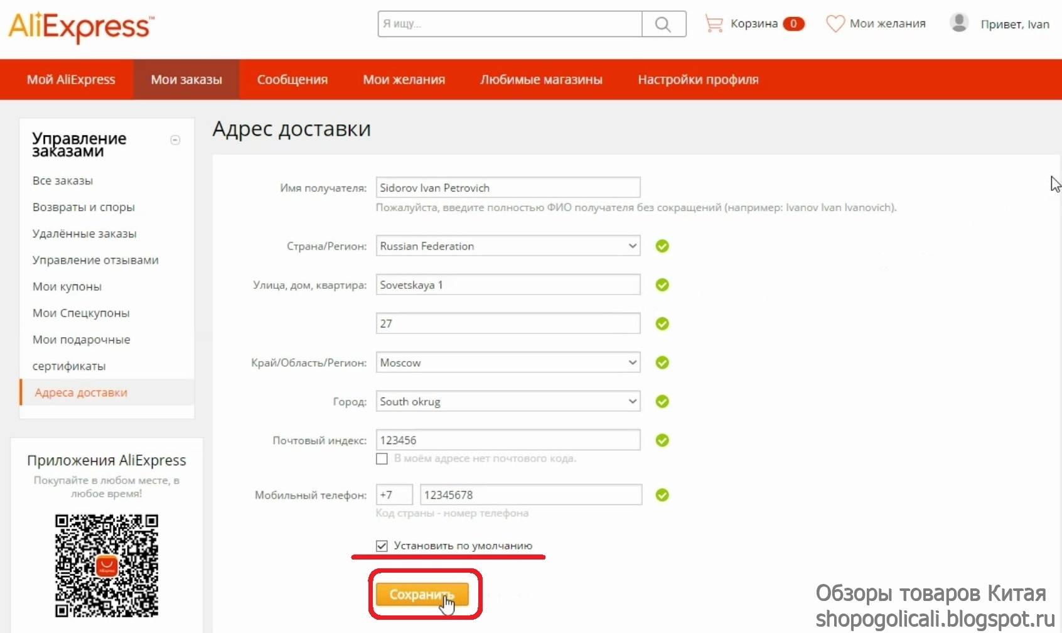
Task: Click the 'Адрес доставки' page heading
Action: [x=292, y=129]
